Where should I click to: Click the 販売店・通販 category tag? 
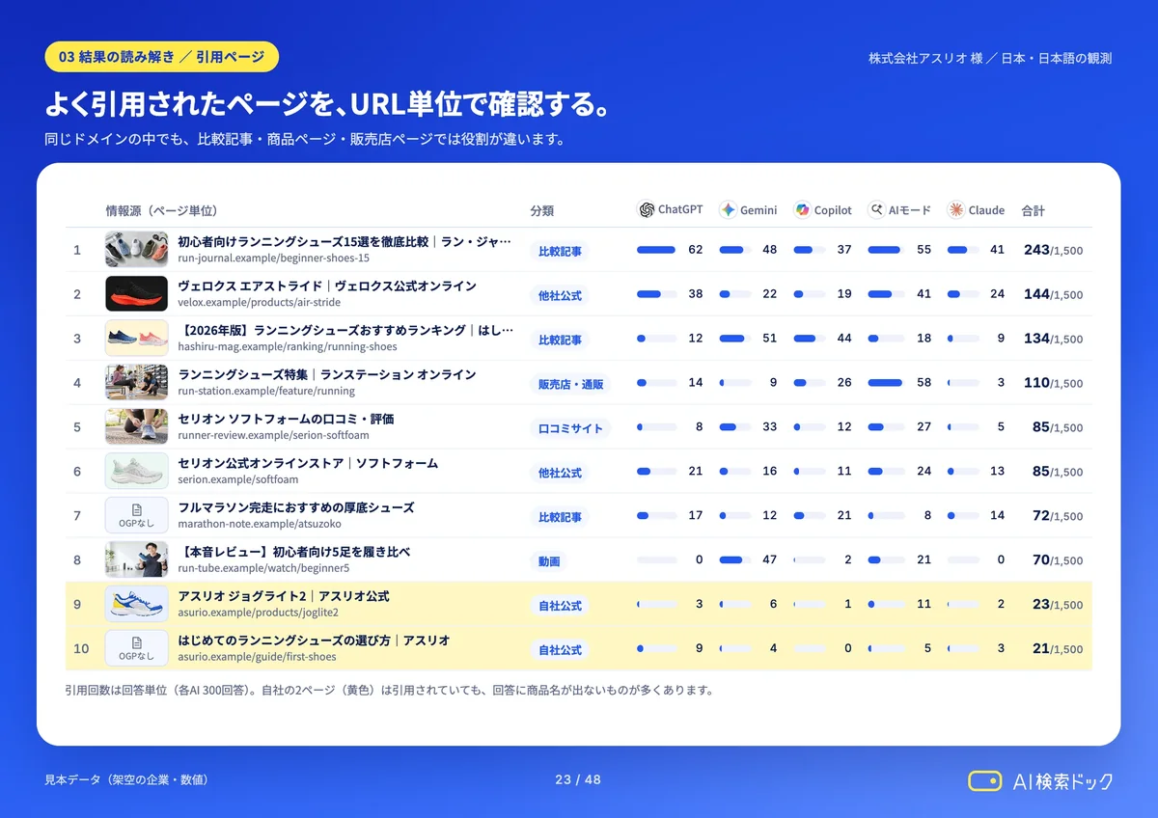click(570, 384)
